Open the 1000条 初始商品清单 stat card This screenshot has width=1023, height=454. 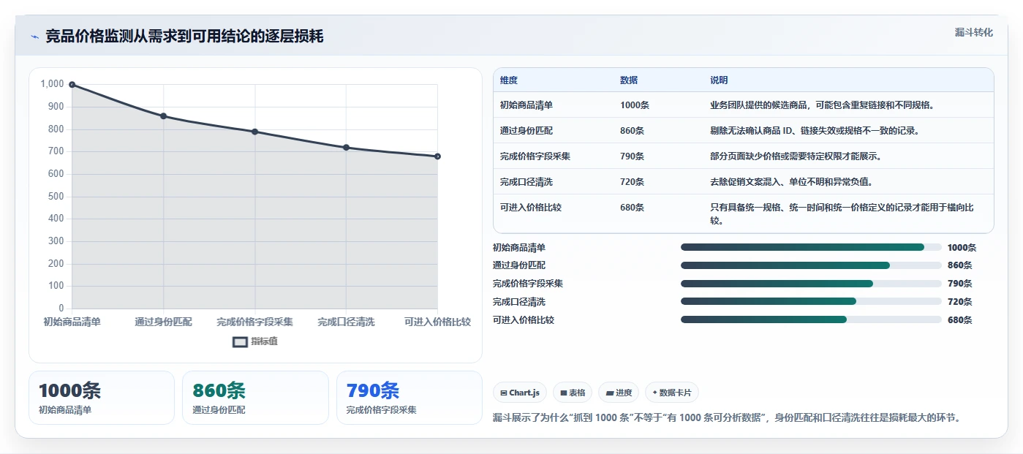click(102, 398)
